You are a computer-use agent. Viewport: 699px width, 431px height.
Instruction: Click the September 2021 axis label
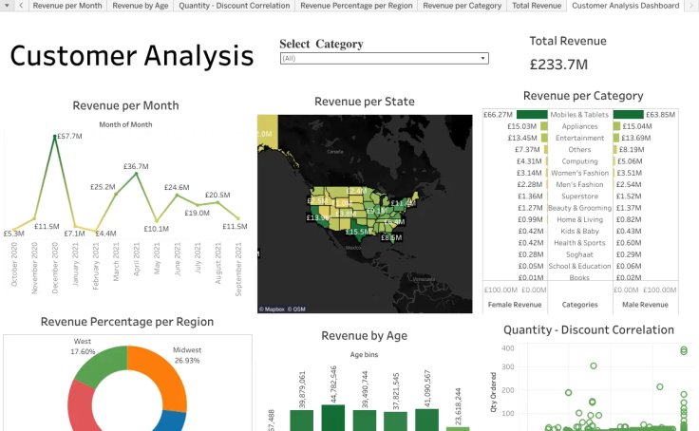238,269
